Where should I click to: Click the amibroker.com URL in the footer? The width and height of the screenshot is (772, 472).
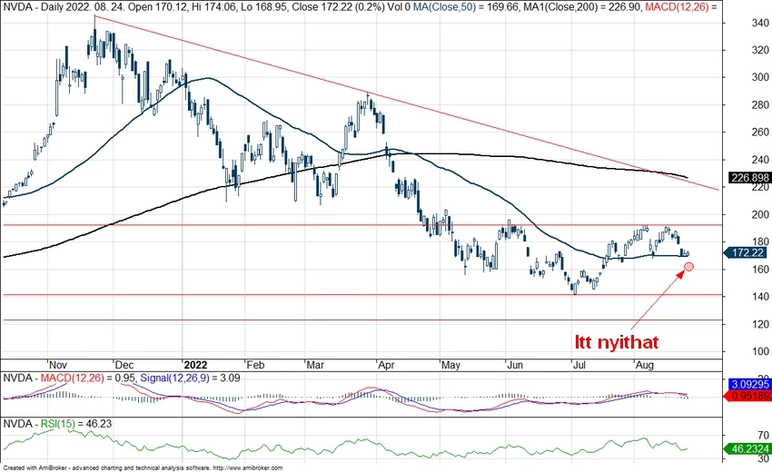(249, 468)
